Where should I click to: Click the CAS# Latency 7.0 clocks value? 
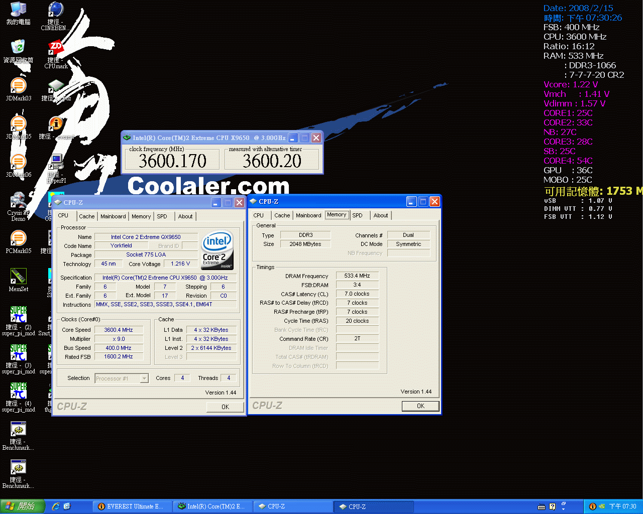[357, 294]
